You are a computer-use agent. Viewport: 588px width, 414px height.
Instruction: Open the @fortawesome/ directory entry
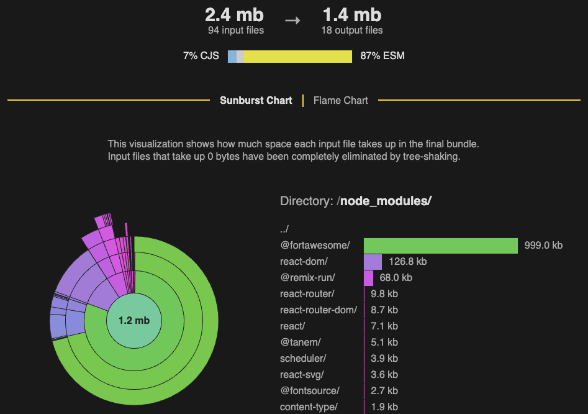[315, 246]
